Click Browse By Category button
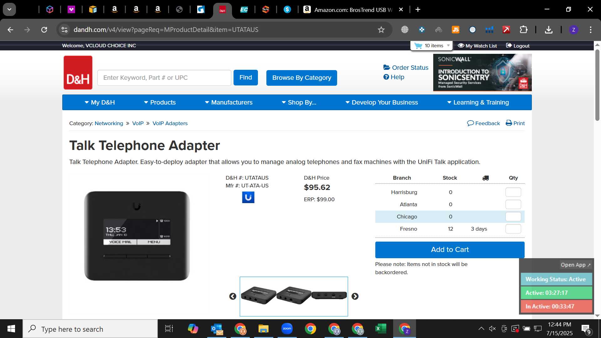The width and height of the screenshot is (601, 338). [x=302, y=78]
